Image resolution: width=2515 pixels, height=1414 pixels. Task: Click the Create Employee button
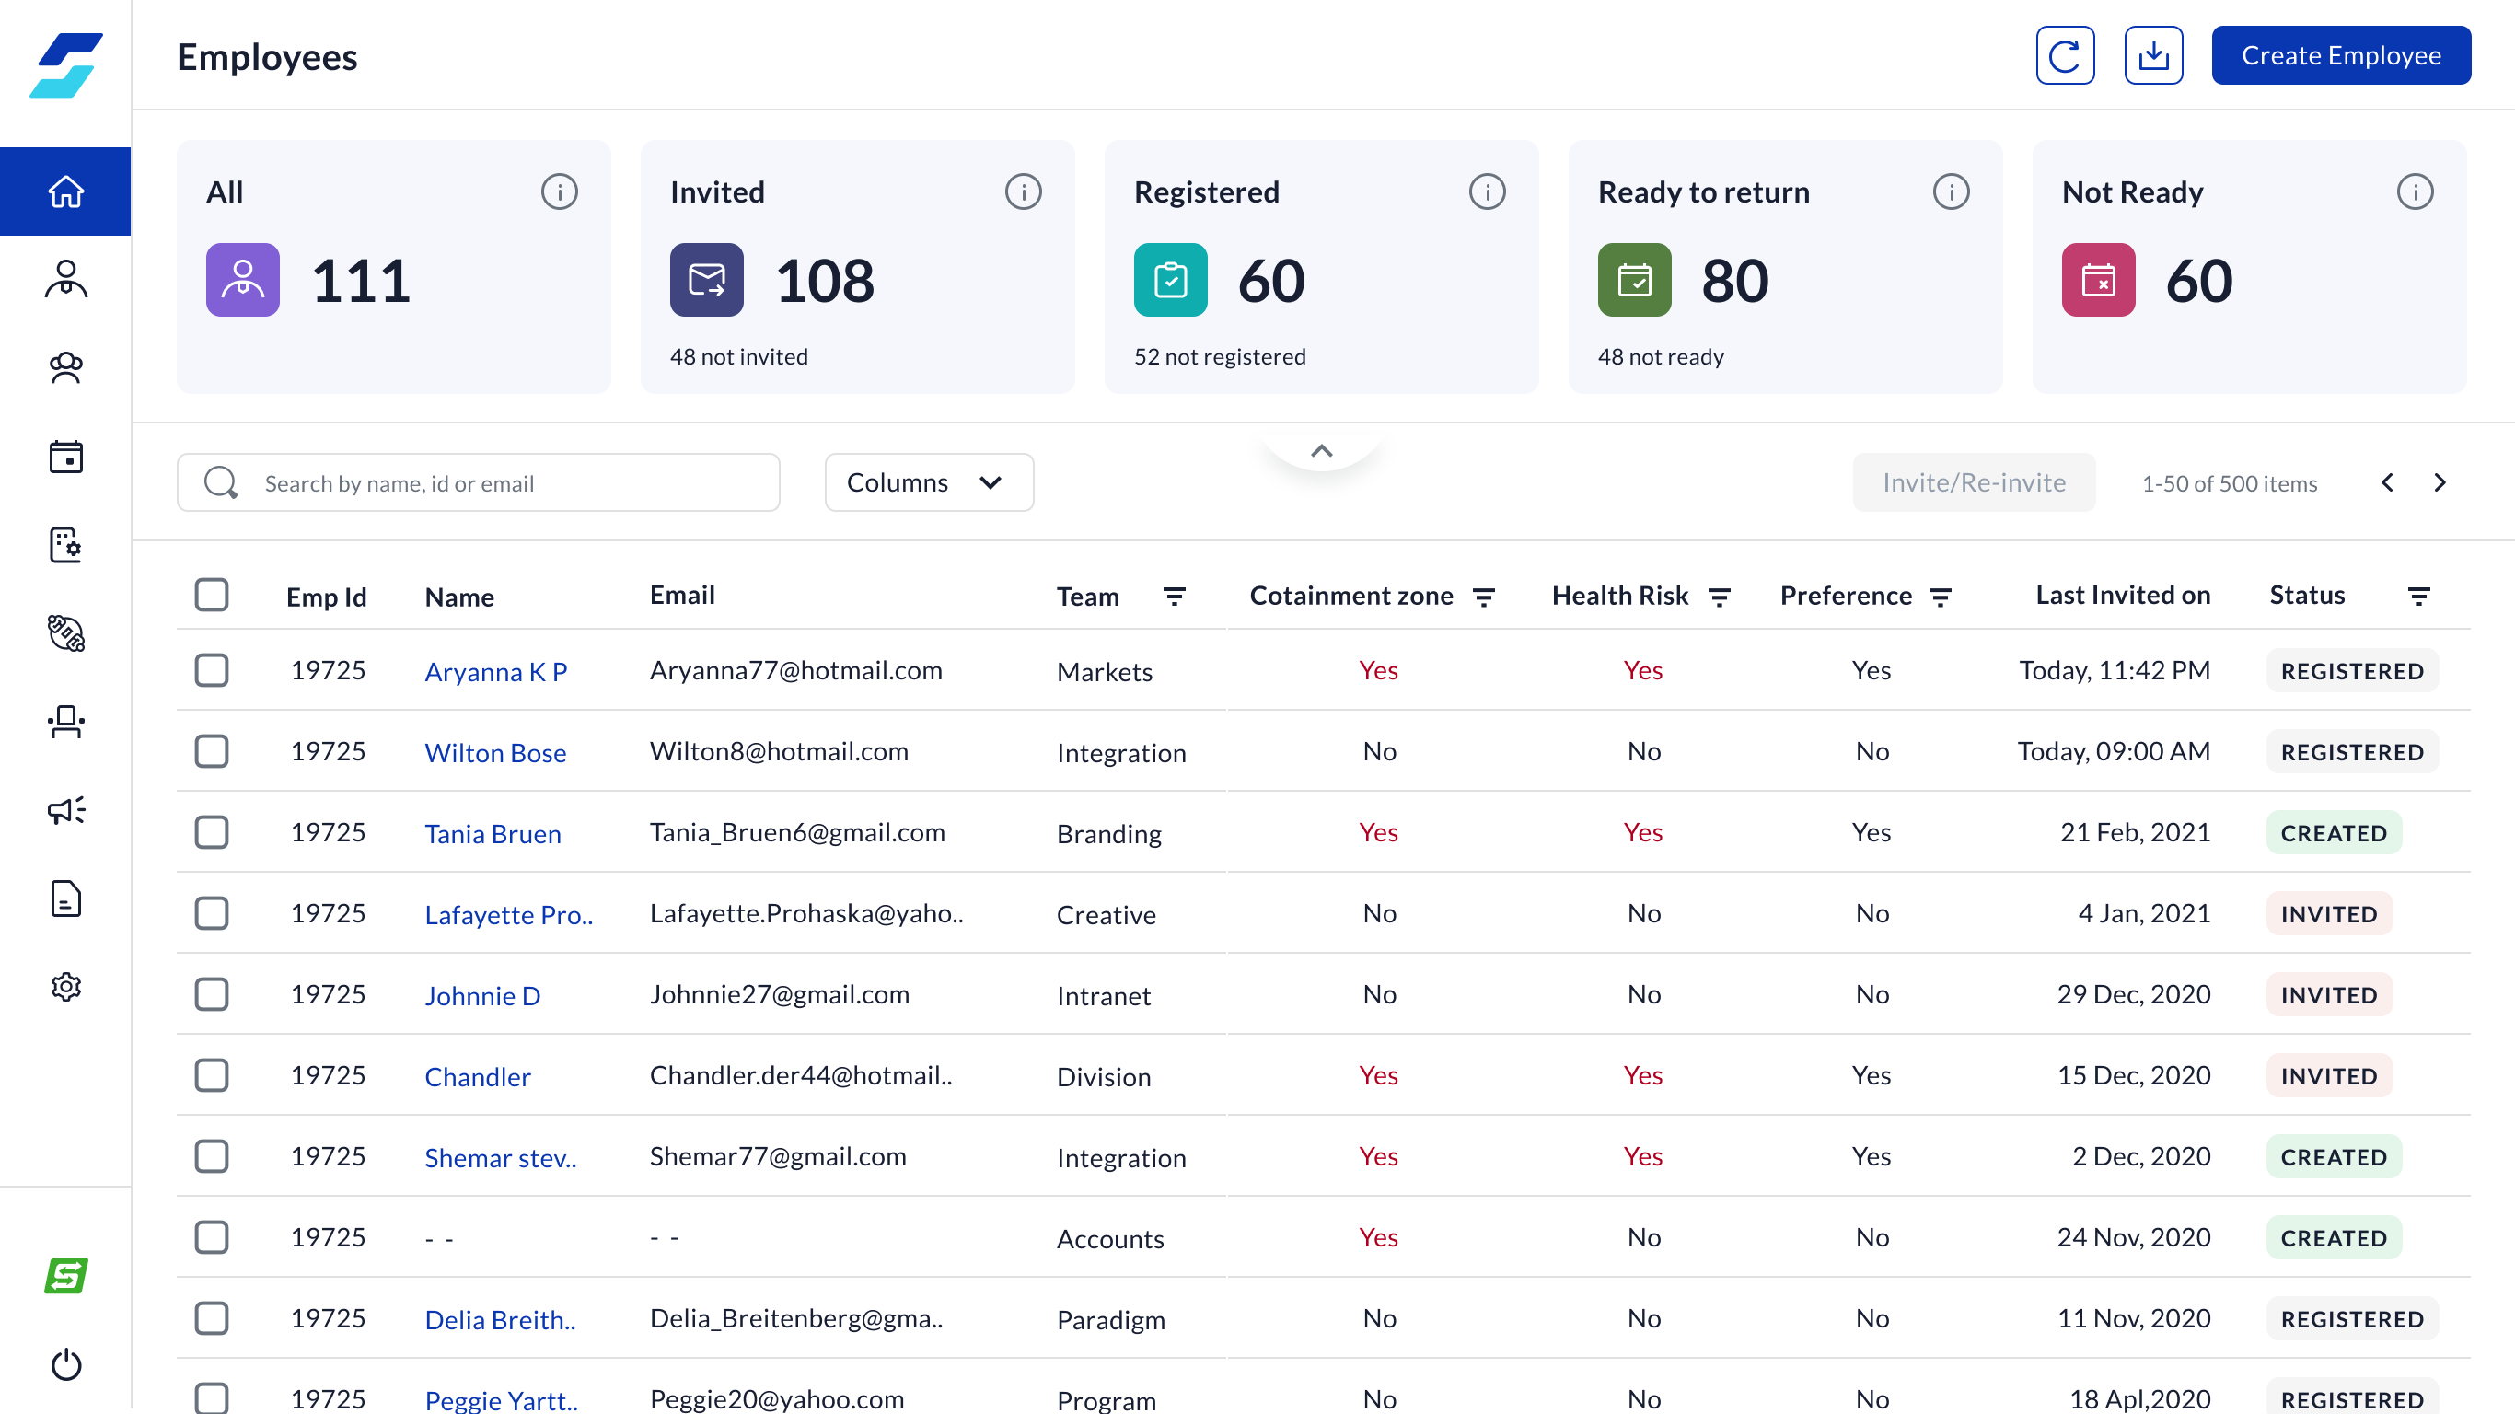point(2340,55)
